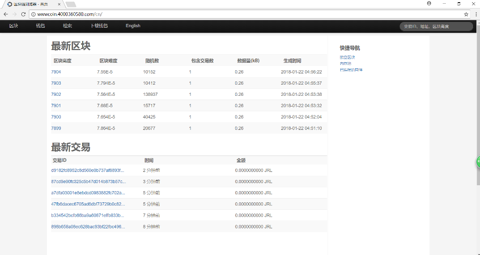The image size is (480, 255).
Task: Click the 金额 column header
Action: [241, 160]
